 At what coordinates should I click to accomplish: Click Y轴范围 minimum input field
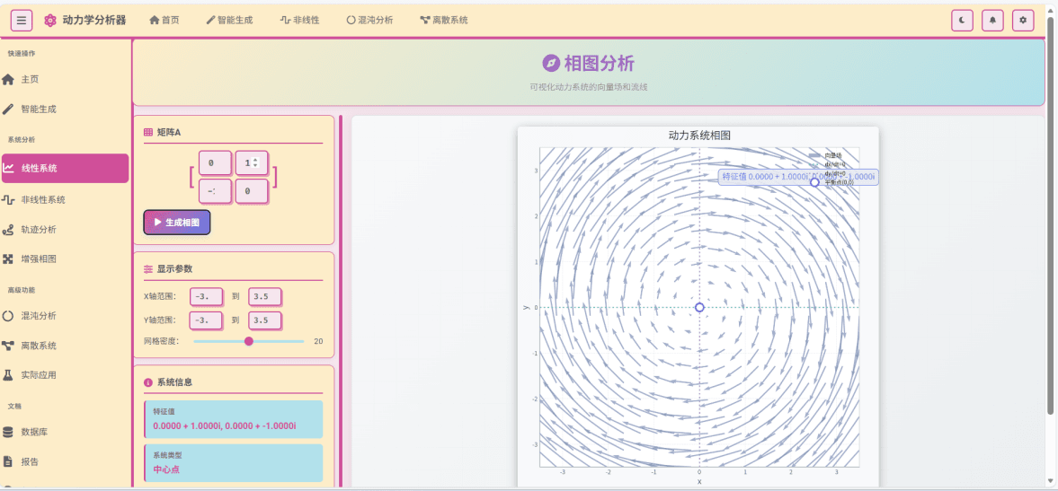206,320
